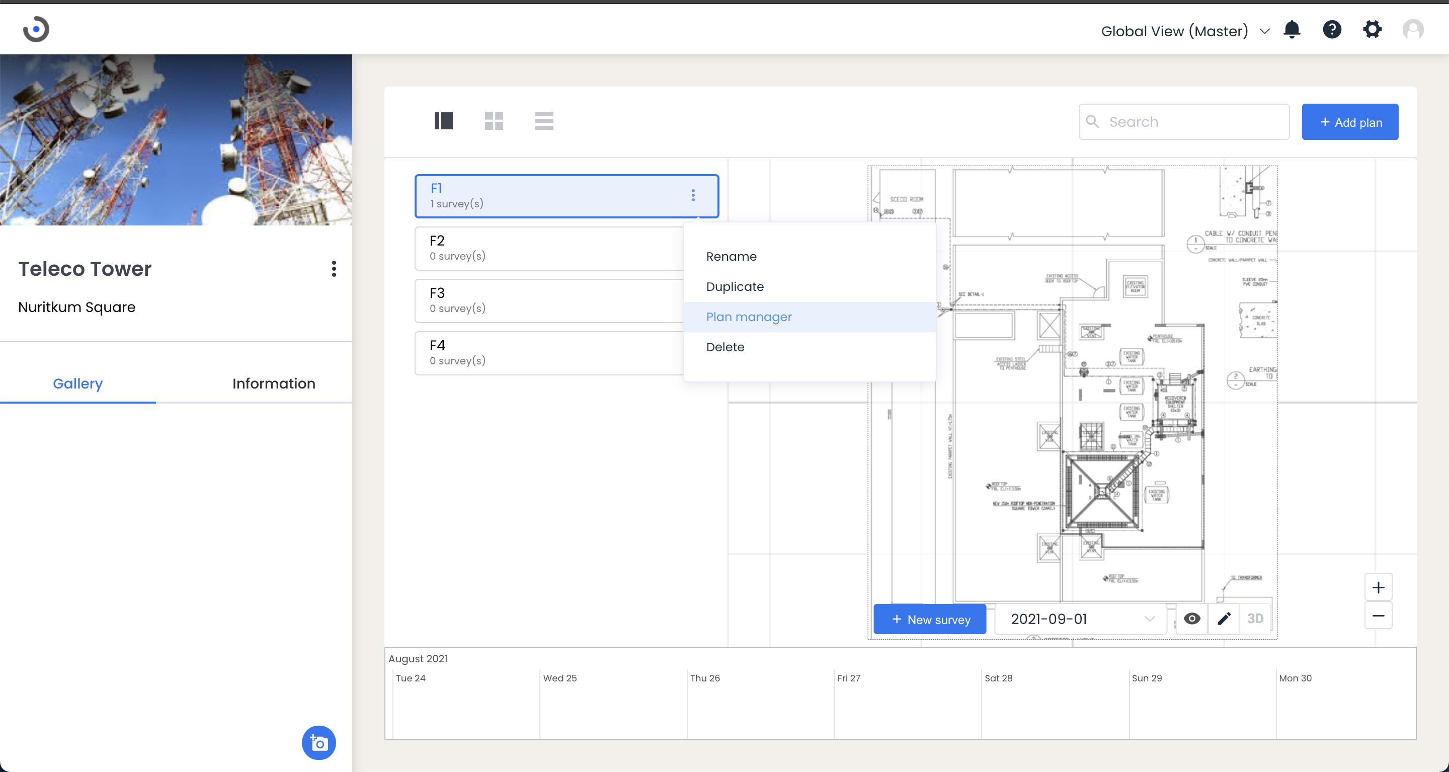
Task: Select the F3 plan card
Action: coord(549,300)
